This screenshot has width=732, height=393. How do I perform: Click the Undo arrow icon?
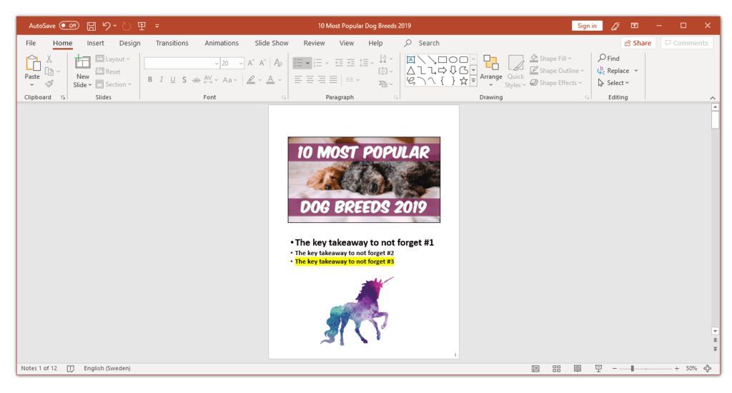(107, 26)
